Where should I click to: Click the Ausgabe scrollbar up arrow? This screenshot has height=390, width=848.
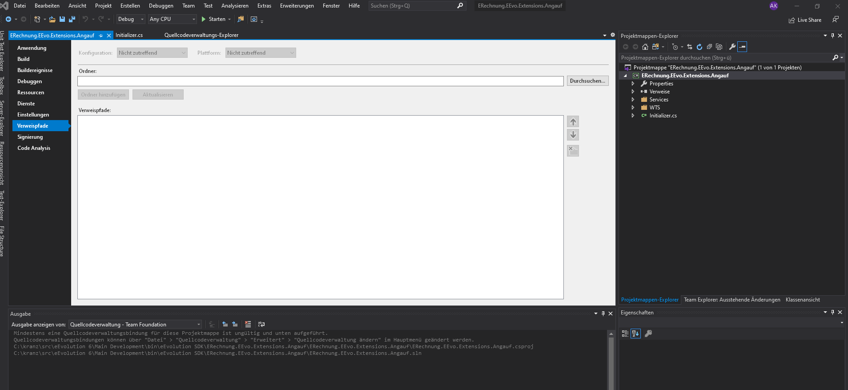pyautogui.click(x=611, y=334)
